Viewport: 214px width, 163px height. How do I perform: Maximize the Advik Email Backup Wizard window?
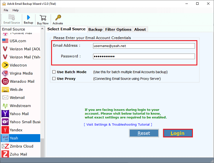click(x=197, y=4)
